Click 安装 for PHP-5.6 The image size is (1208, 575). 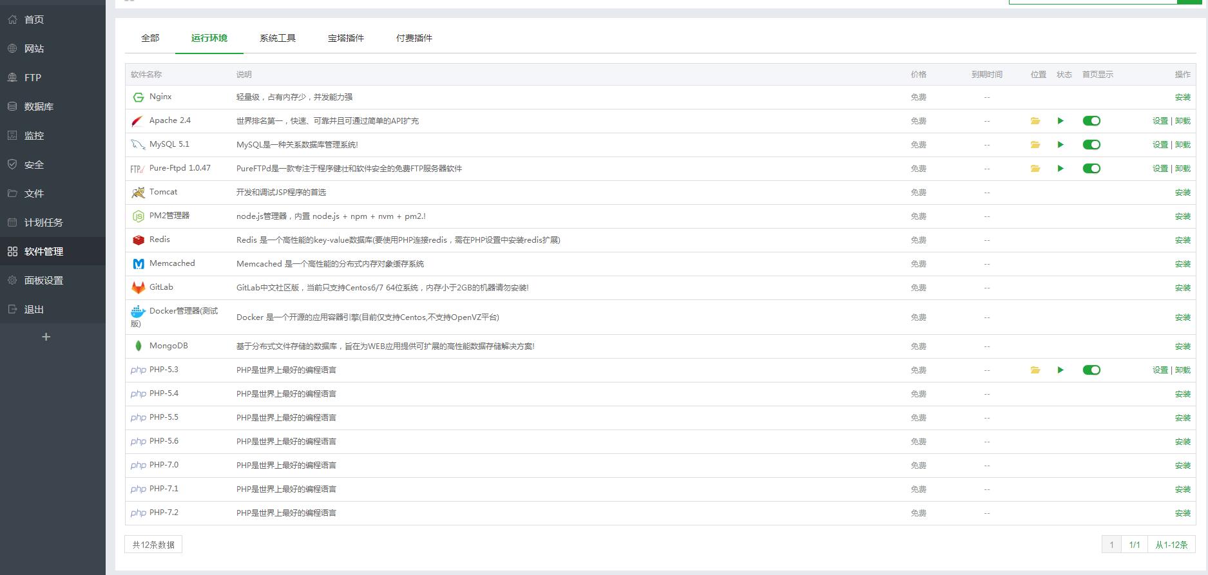[1183, 442]
